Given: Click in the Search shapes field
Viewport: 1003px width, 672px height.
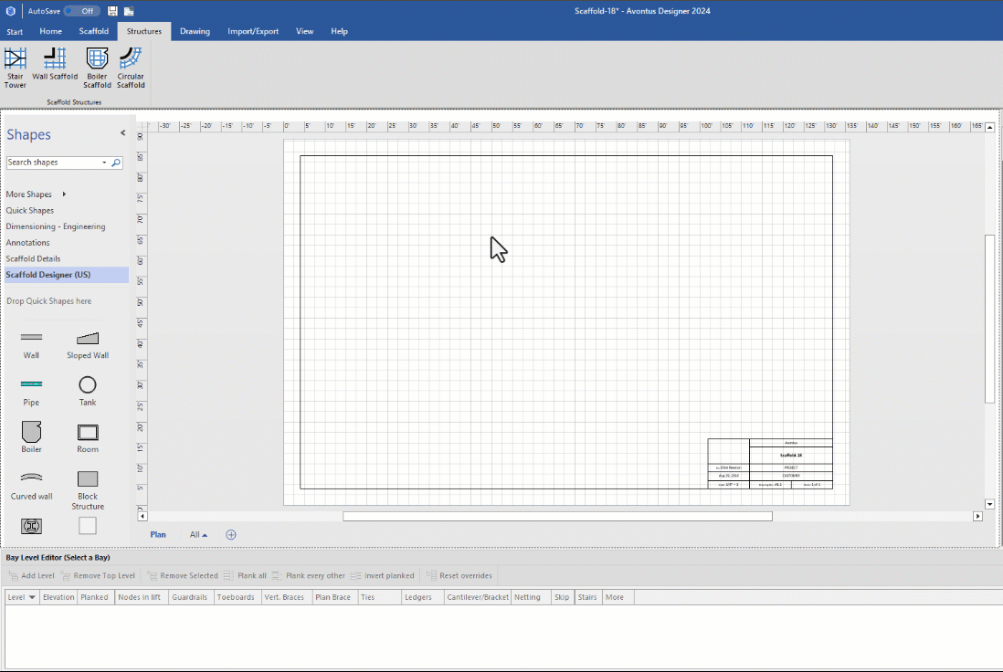Looking at the screenshot, I should pos(53,163).
